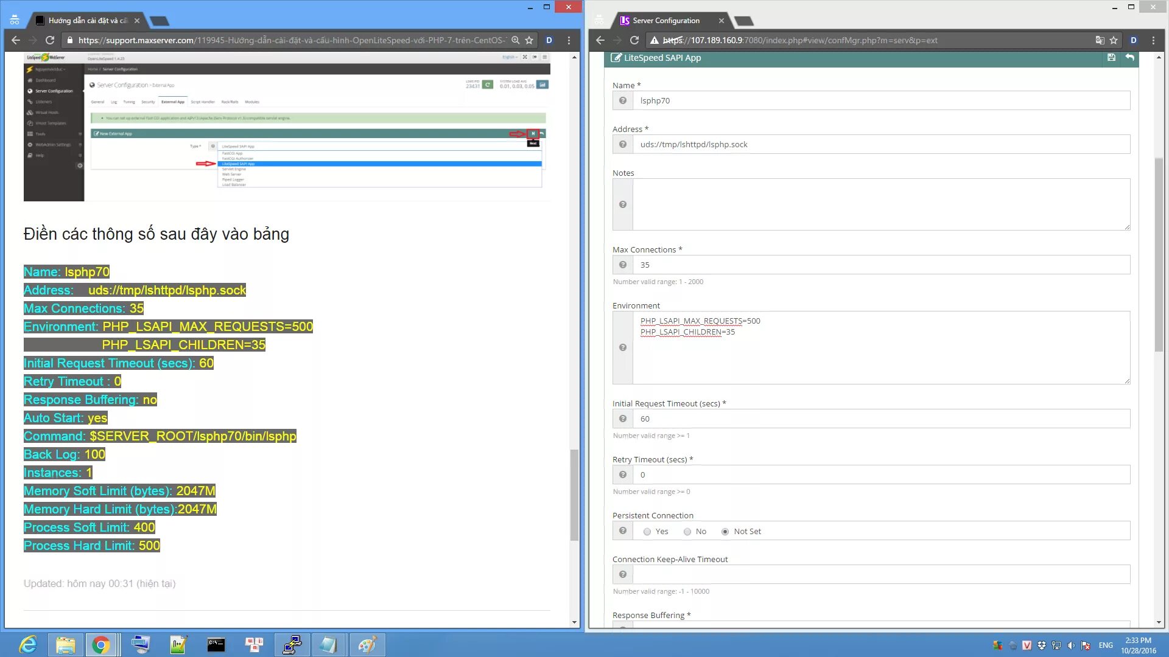Click scroll down arrow of right page scrollbar
1169x657 pixels.
(x=1159, y=622)
